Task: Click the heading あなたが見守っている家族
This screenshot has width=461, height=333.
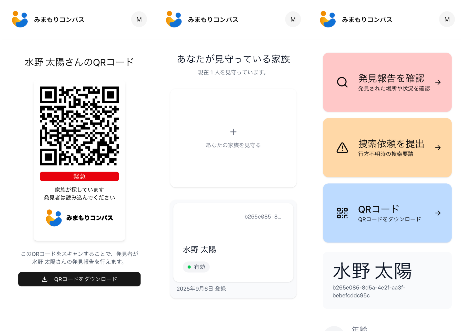Action: coord(233,59)
